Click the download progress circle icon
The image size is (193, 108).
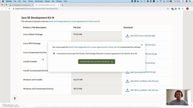click(3, 105)
